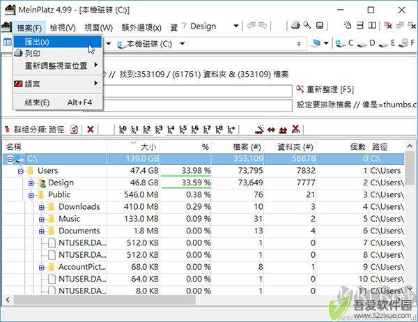Image resolution: width=418 pixels, height=322 pixels.
Task: Expand the Design folder node
Action: pos(31,183)
